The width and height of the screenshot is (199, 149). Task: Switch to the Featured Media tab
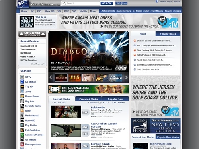pos(88,99)
